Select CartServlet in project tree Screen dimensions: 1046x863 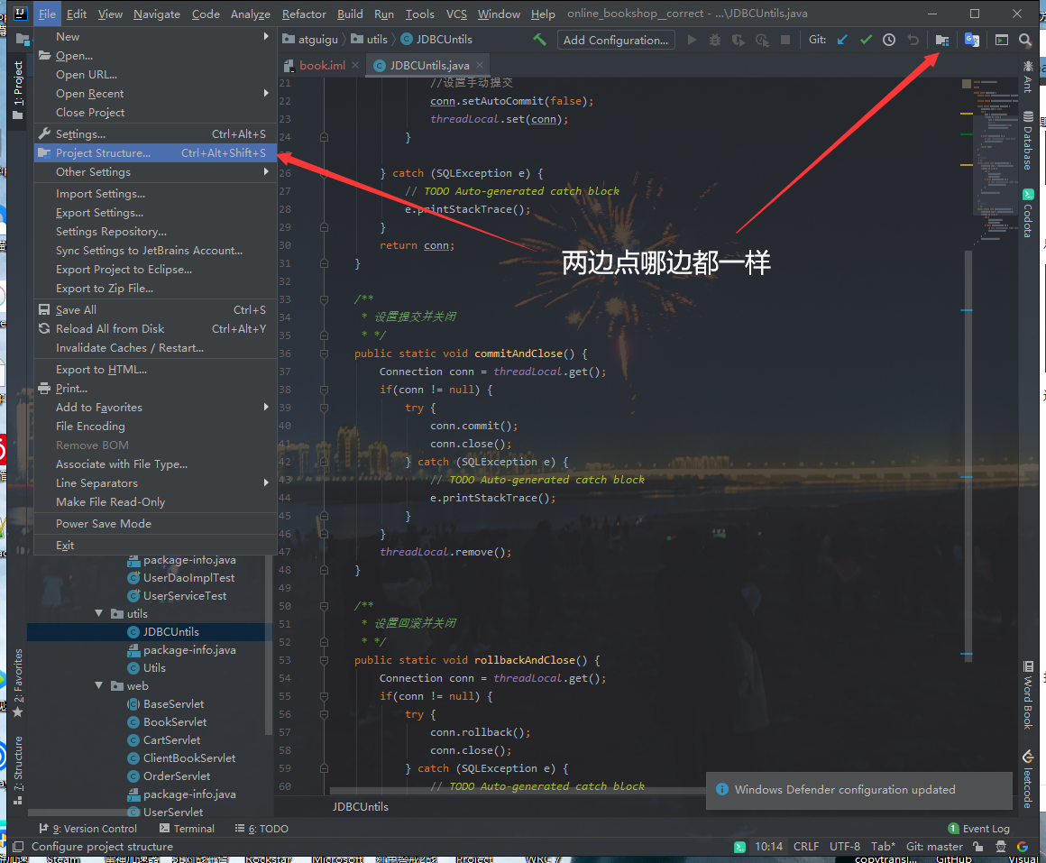tap(171, 740)
